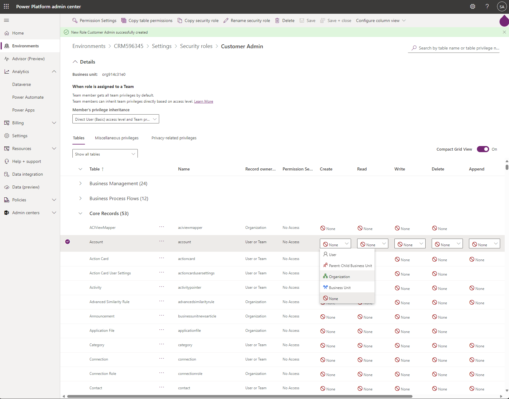
Task: Click the Data (preview) cloud icon
Action: (x=7, y=187)
